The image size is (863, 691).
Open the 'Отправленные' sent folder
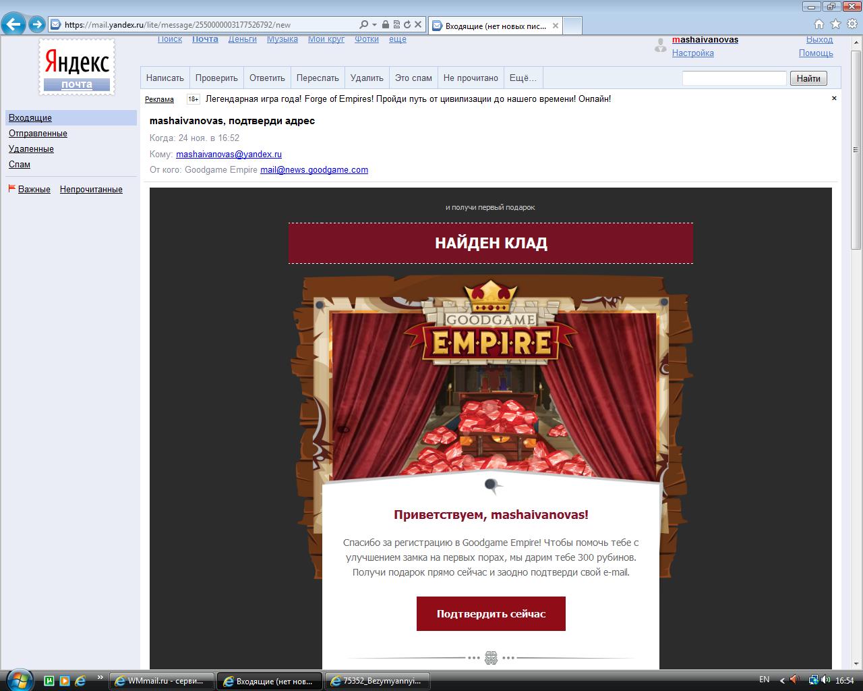38,134
